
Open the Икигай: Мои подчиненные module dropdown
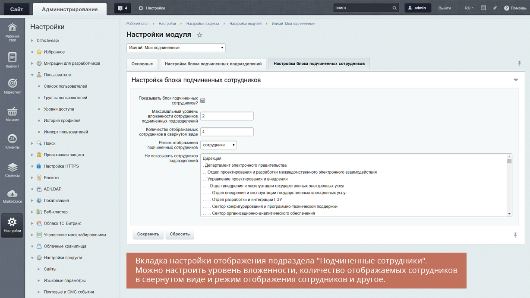pyautogui.click(x=176, y=48)
